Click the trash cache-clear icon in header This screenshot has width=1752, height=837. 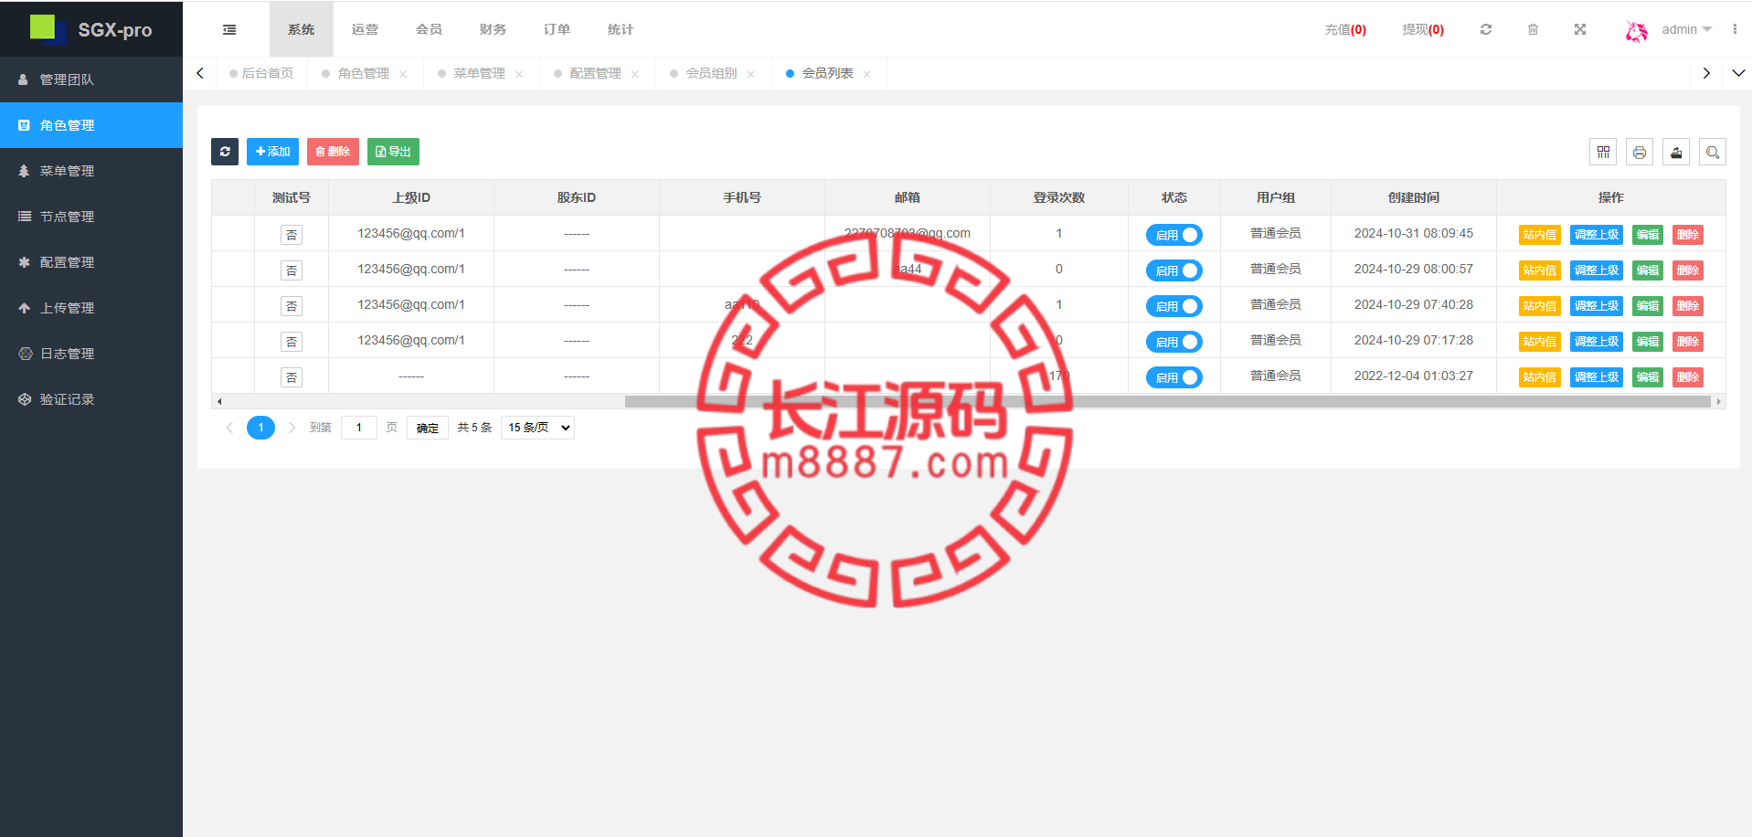[1533, 29]
